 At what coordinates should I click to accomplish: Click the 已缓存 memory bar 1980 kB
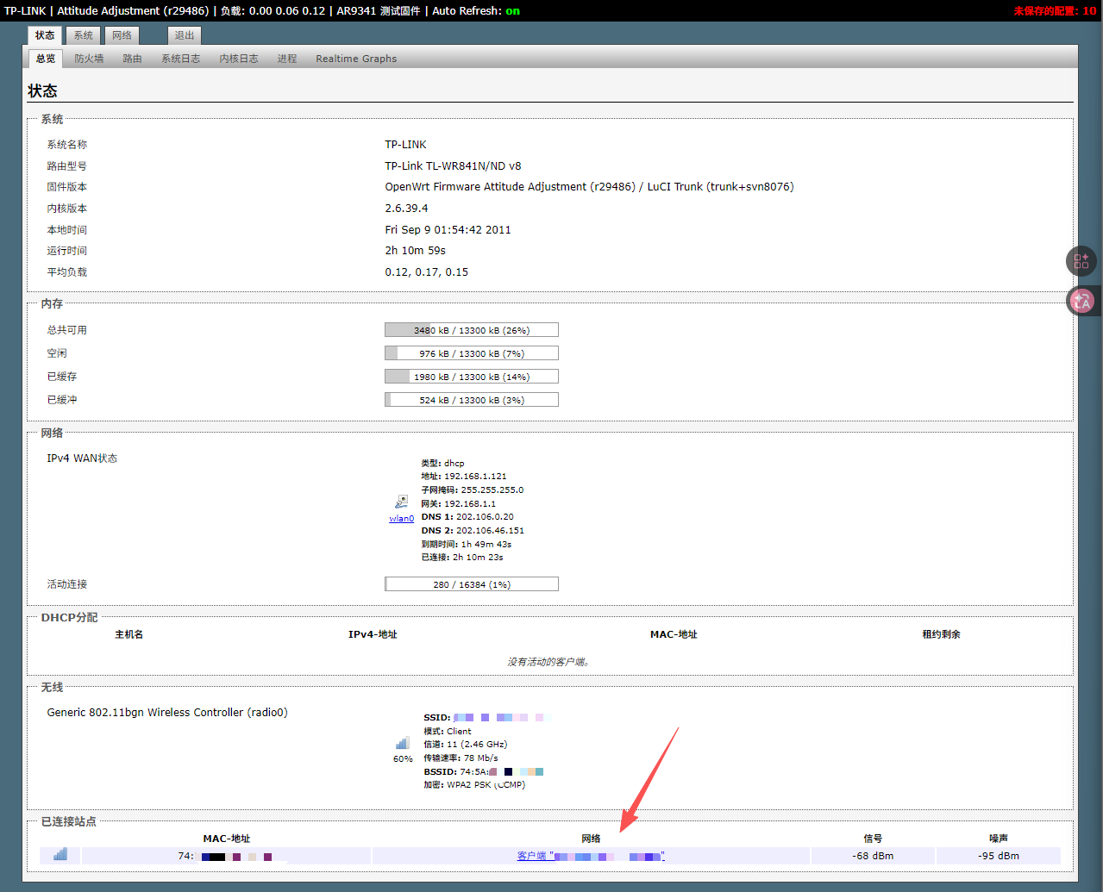[x=472, y=377]
